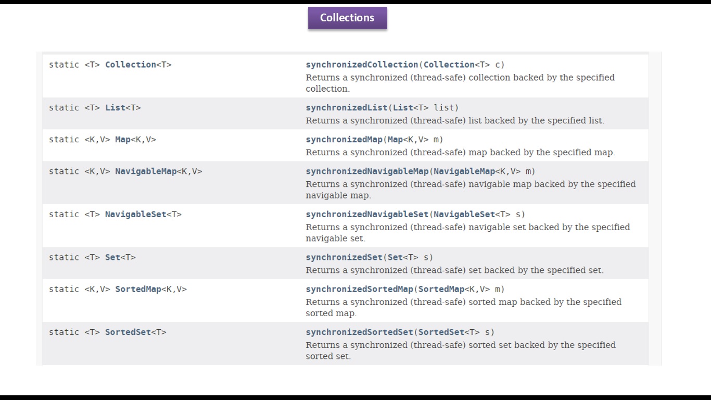711x400 pixels.
Task: Open the NavigableMap return type link
Action: pyautogui.click(x=146, y=171)
